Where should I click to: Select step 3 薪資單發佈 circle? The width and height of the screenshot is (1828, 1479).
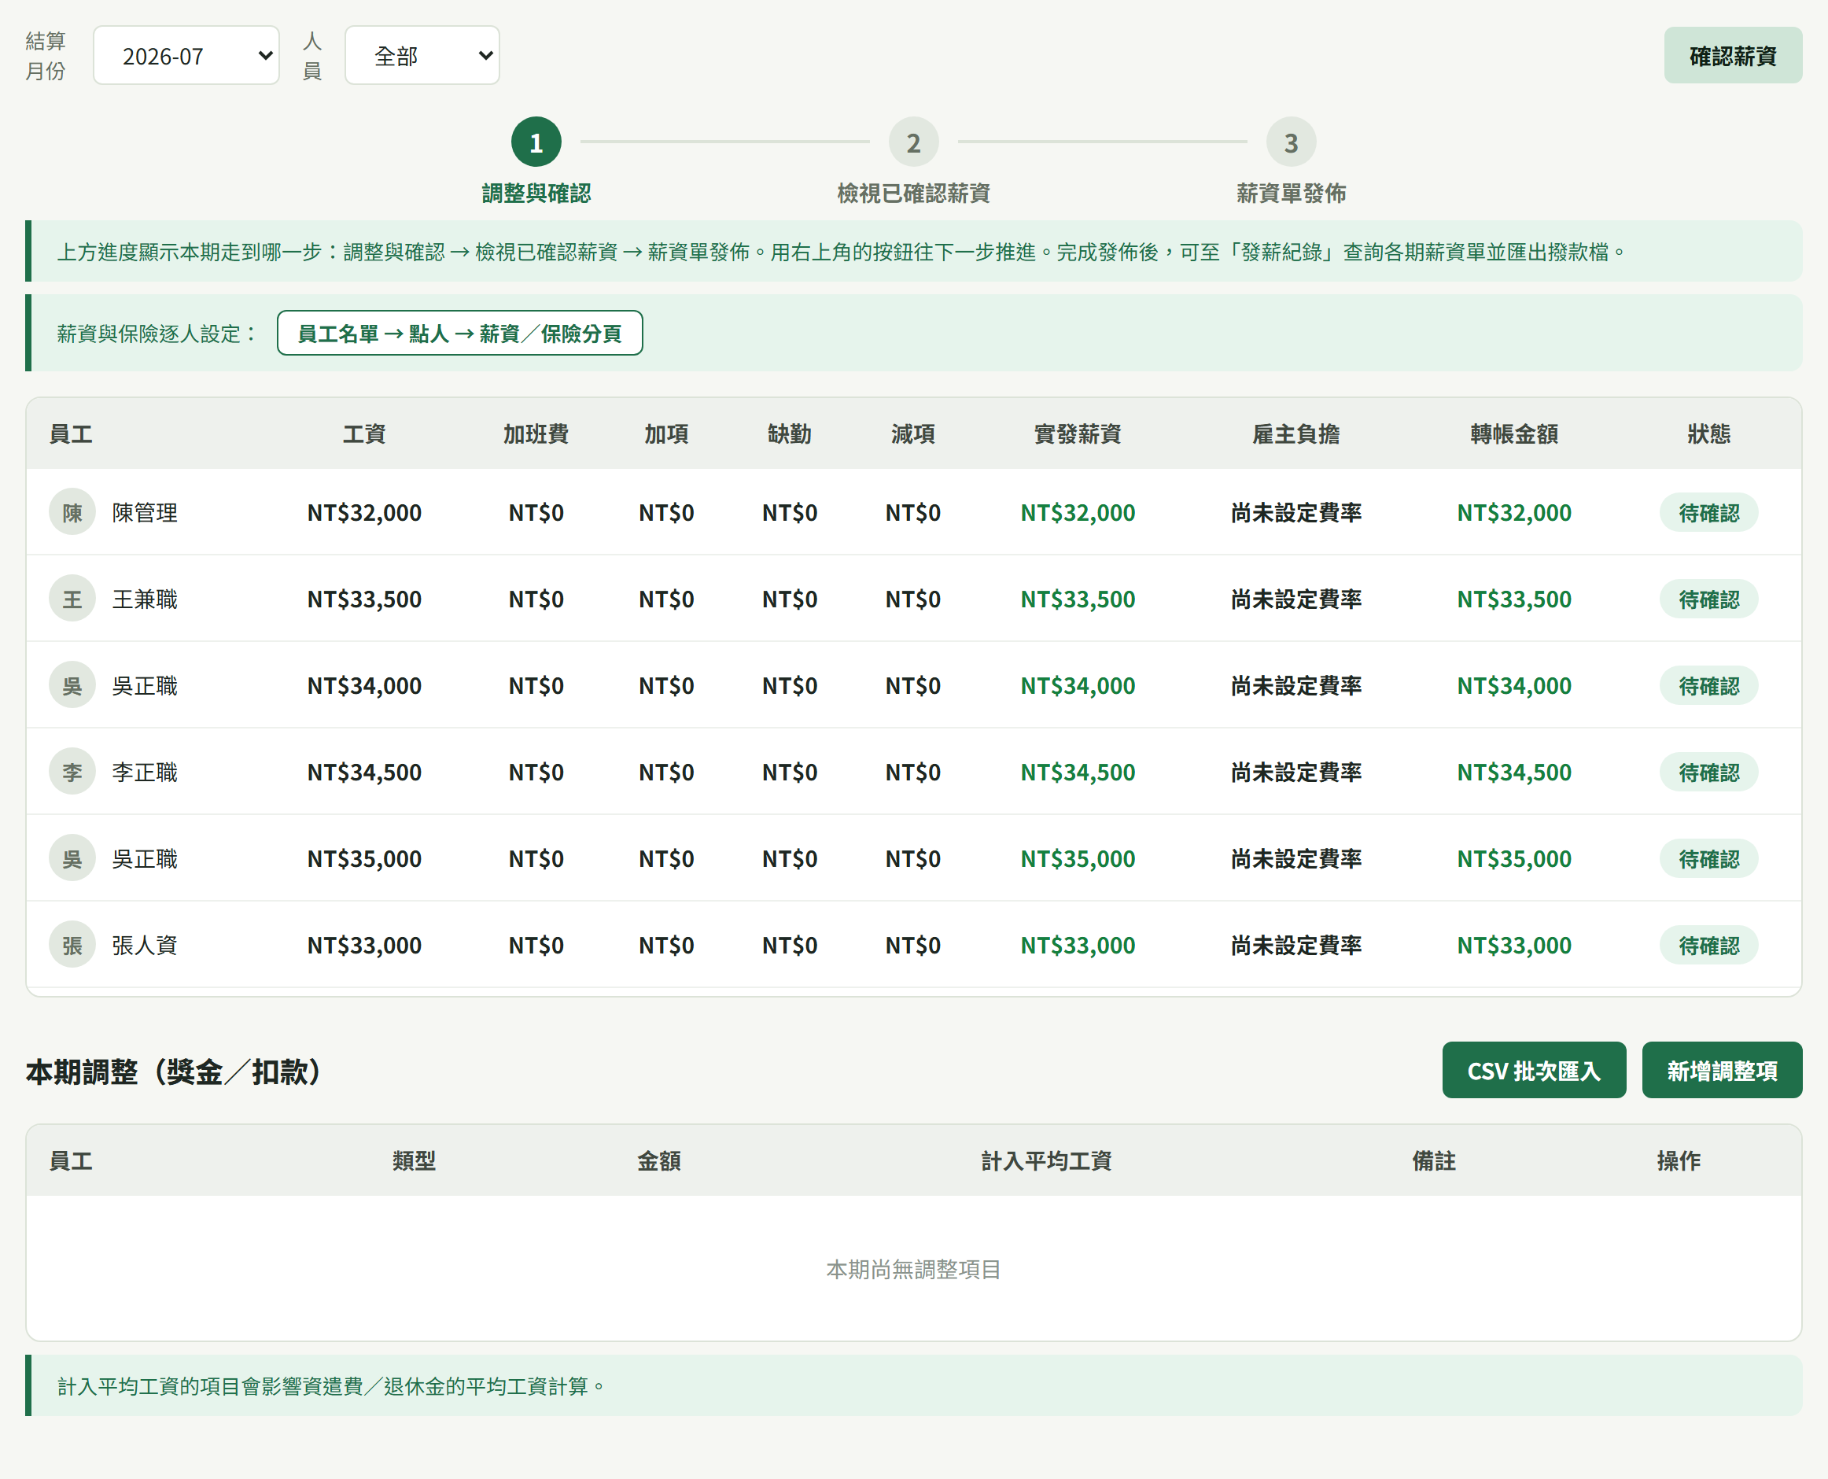[1291, 142]
